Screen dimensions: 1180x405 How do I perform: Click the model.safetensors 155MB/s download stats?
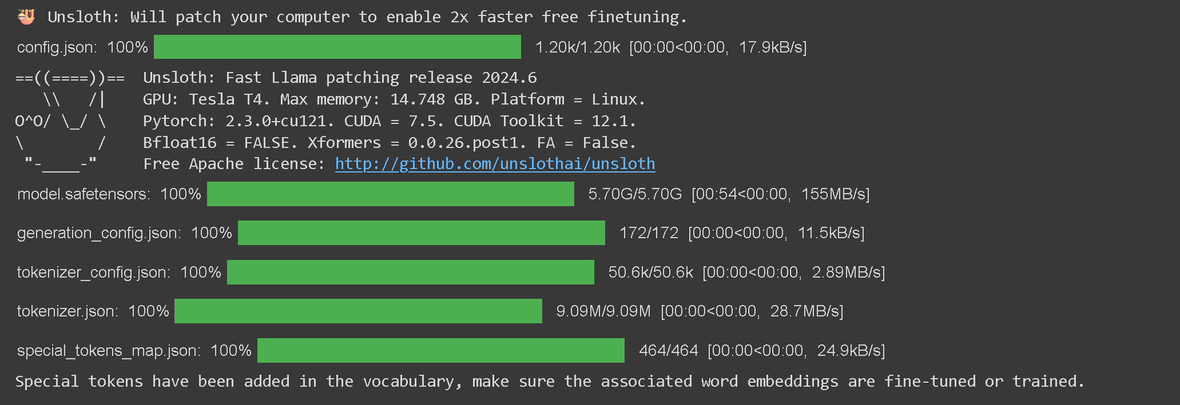729,194
